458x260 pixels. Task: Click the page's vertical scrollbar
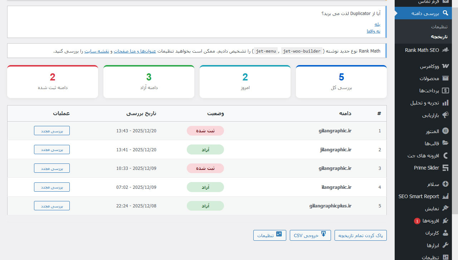[x=455, y=107]
